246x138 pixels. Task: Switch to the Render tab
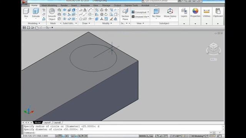point(64,5)
